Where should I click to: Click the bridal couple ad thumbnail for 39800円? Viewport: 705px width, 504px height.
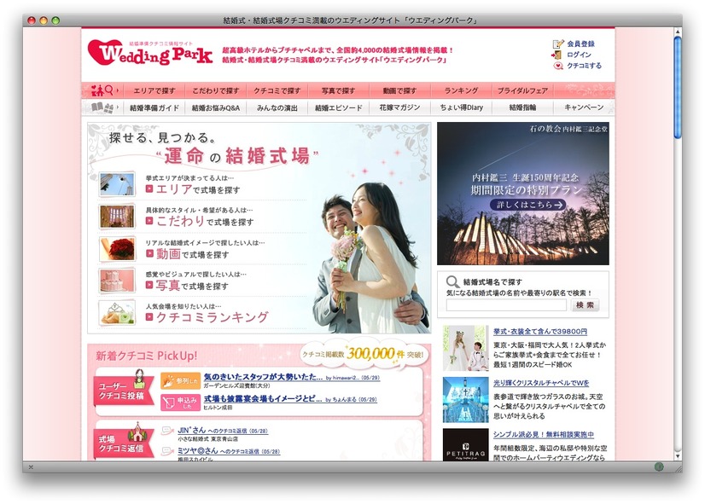[x=465, y=348]
